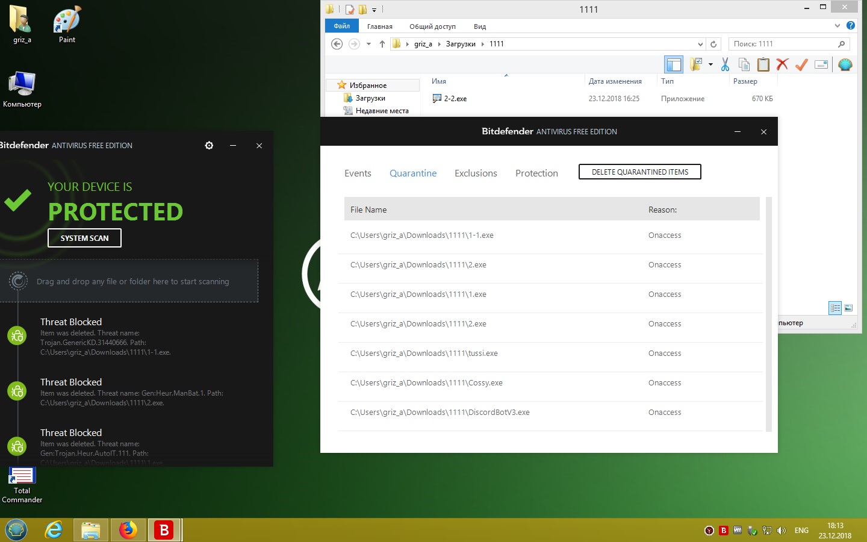Image resolution: width=867 pixels, height=542 pixels.
Task: Click the scissors Cut icon in Explorer toolbar
Action: pyautogui.click(x=725, y=65)
